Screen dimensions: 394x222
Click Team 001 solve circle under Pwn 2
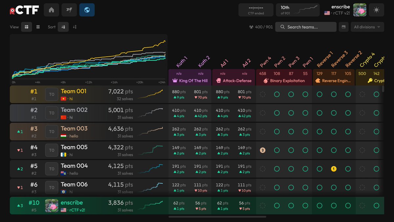pos(277,94)
